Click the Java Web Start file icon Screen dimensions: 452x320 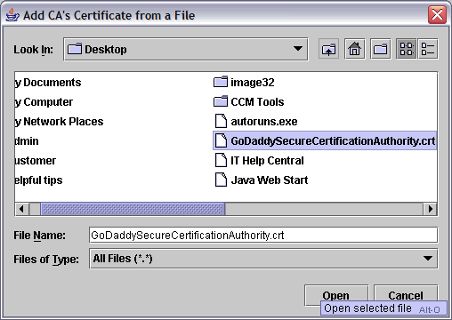(x=221, y=180)
